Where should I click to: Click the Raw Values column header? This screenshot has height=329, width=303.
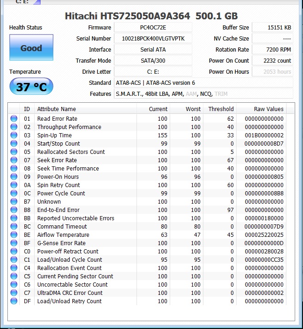pos(261,109)
